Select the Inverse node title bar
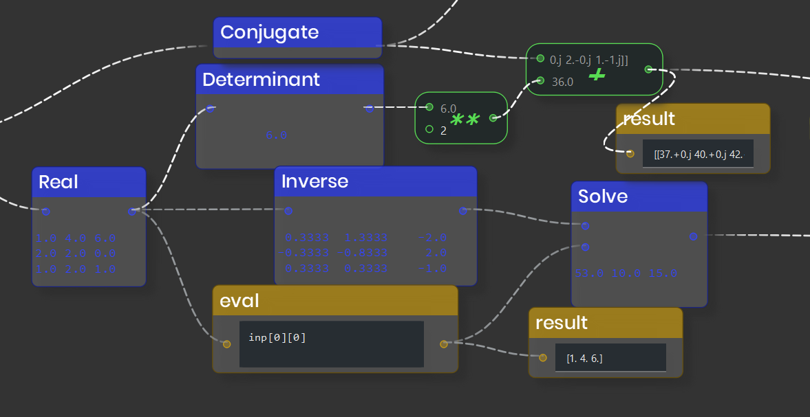This screenshot has height=417, width=810. coord(375,181)
